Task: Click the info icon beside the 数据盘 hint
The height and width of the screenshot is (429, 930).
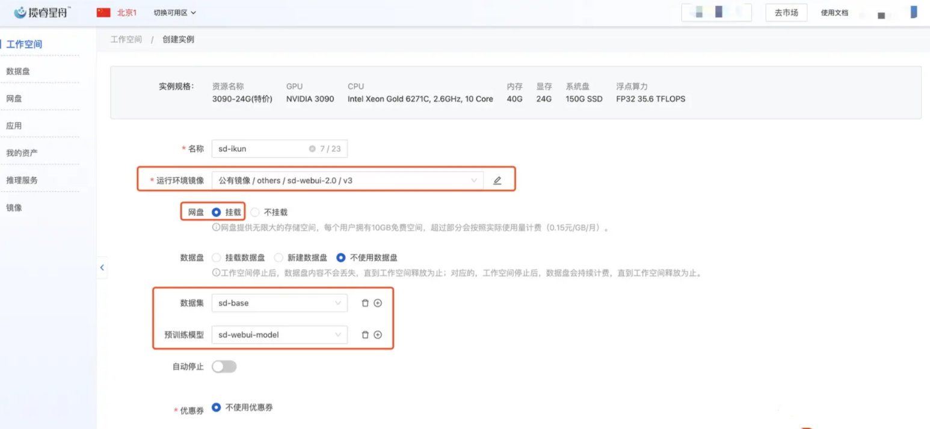Action: click(x=216, y=273)
